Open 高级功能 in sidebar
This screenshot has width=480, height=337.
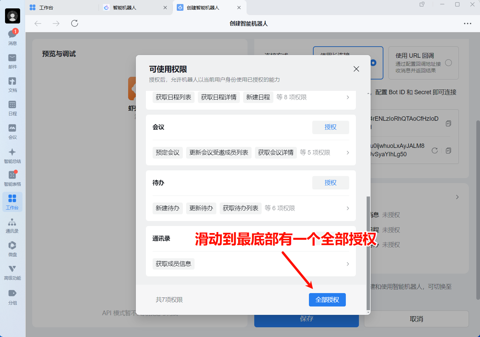[12, 273]
